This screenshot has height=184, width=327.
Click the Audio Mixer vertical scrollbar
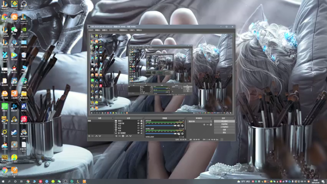(185, 125)
